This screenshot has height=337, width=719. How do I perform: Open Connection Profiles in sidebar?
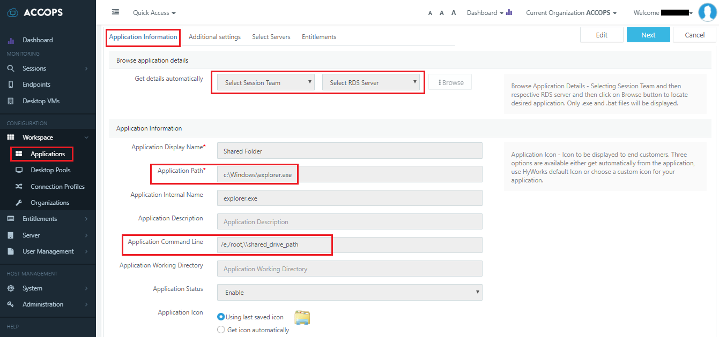(x=57, y=187)
